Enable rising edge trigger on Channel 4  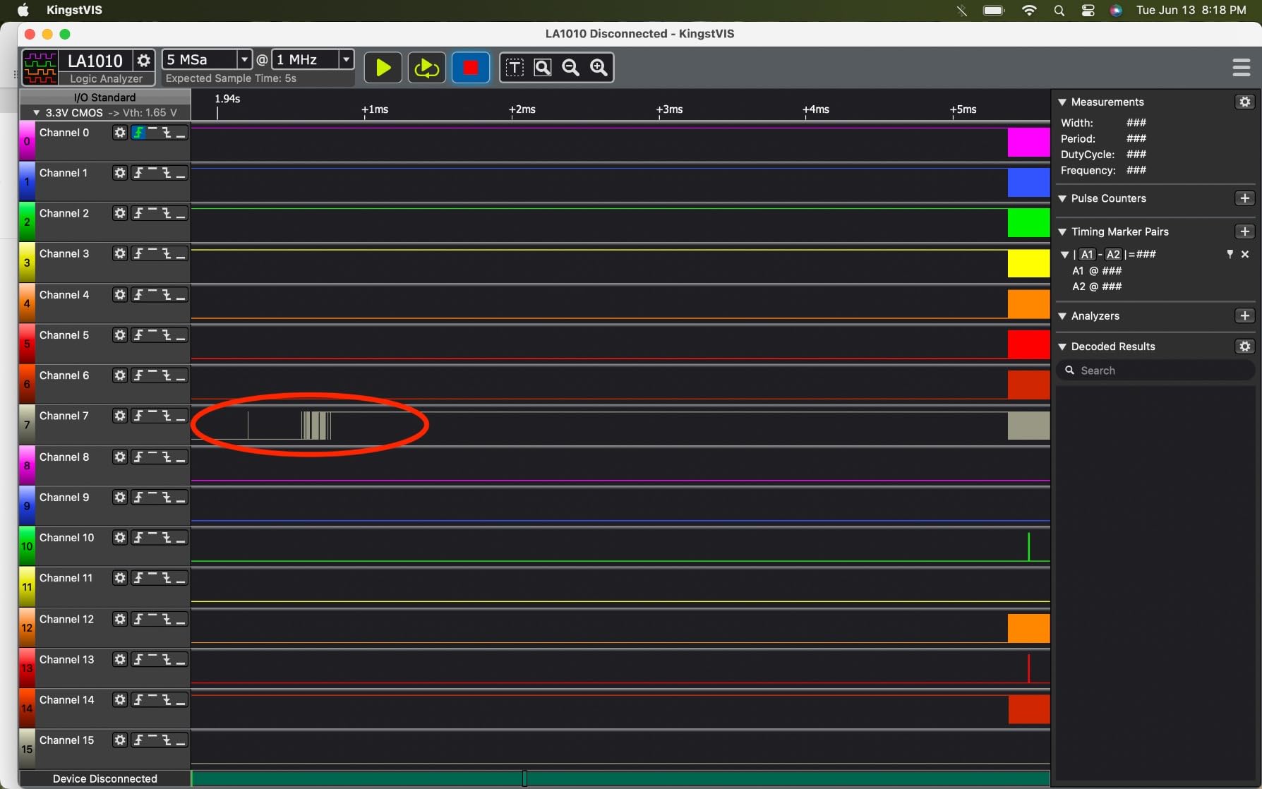point(139,294)
